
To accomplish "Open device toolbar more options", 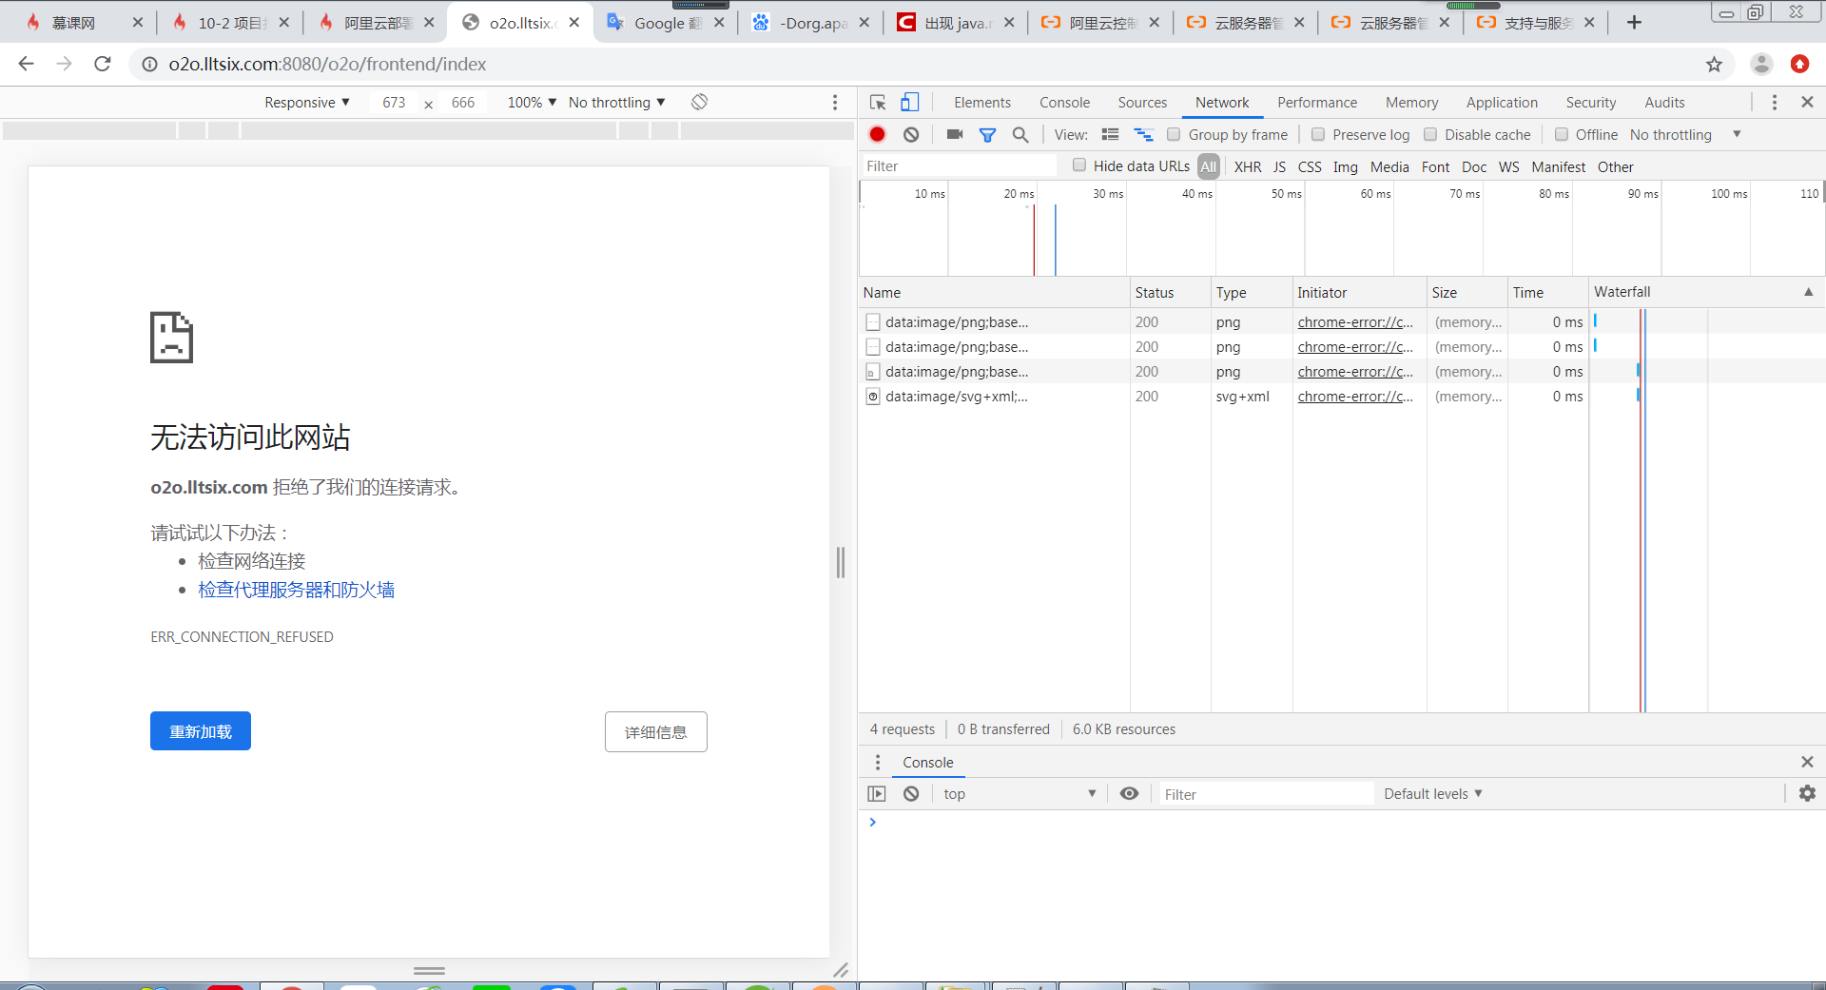I will click(x=835, y=103).
